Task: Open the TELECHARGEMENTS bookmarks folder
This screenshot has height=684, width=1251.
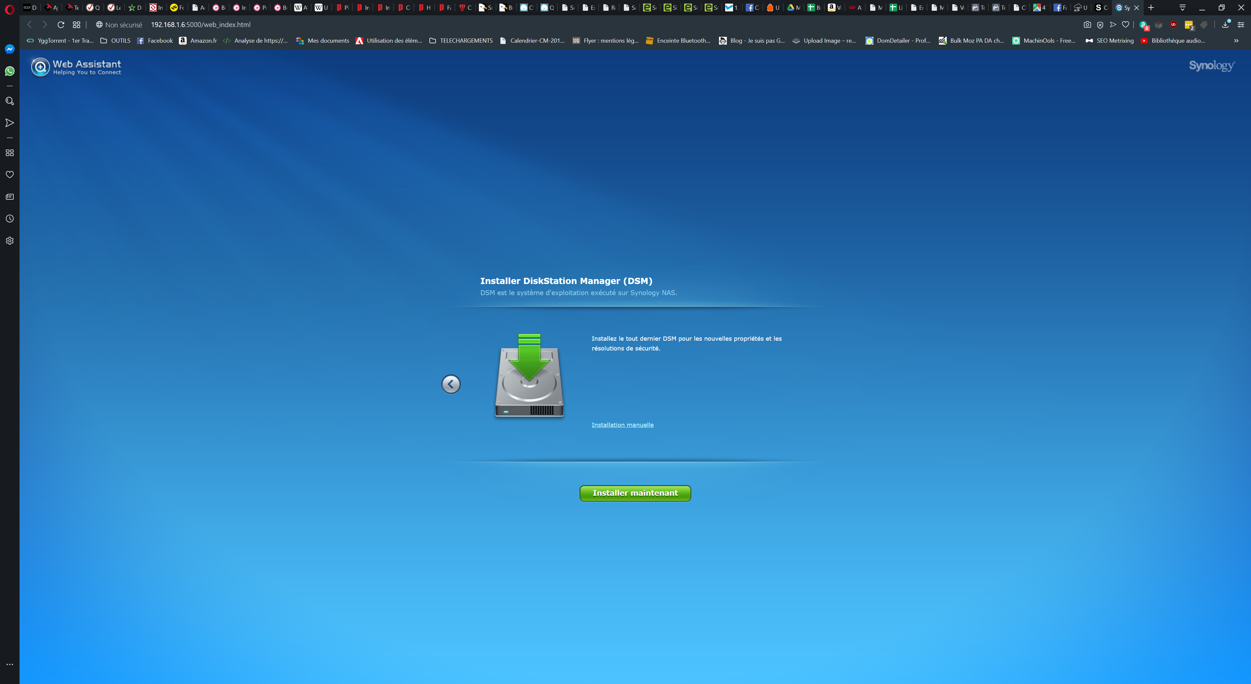Action: pyautogui.click(x=461, y=41)
